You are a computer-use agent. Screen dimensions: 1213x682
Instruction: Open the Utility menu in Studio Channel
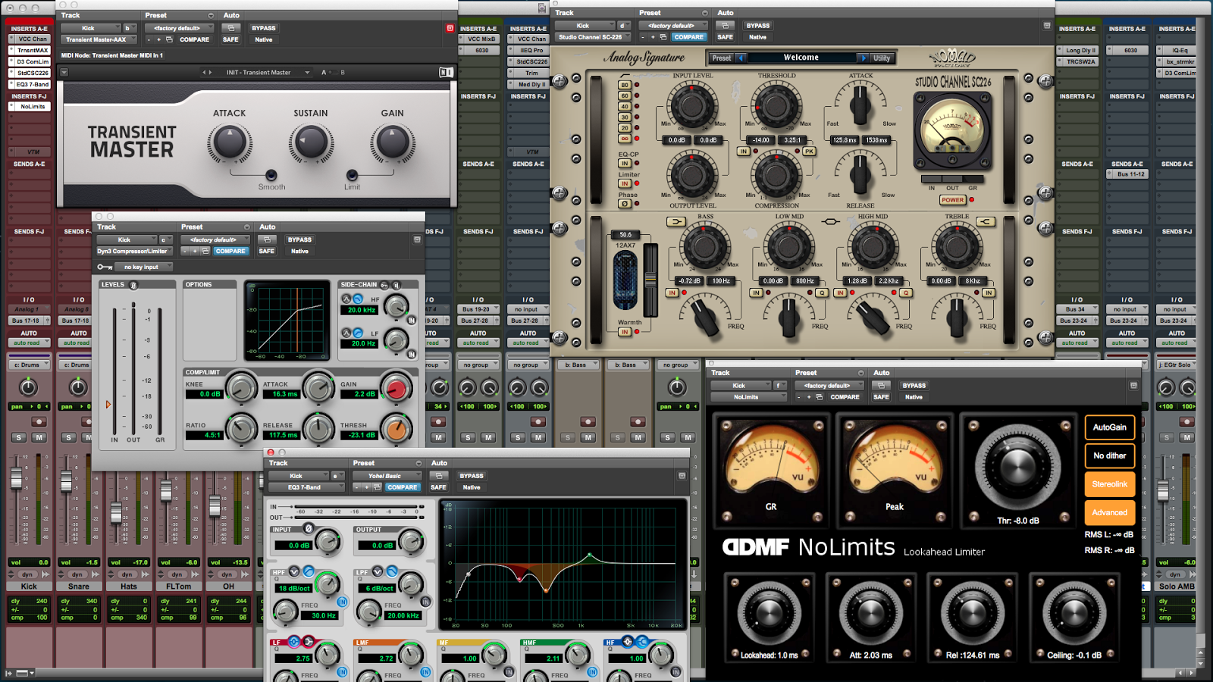pos(882,58)
